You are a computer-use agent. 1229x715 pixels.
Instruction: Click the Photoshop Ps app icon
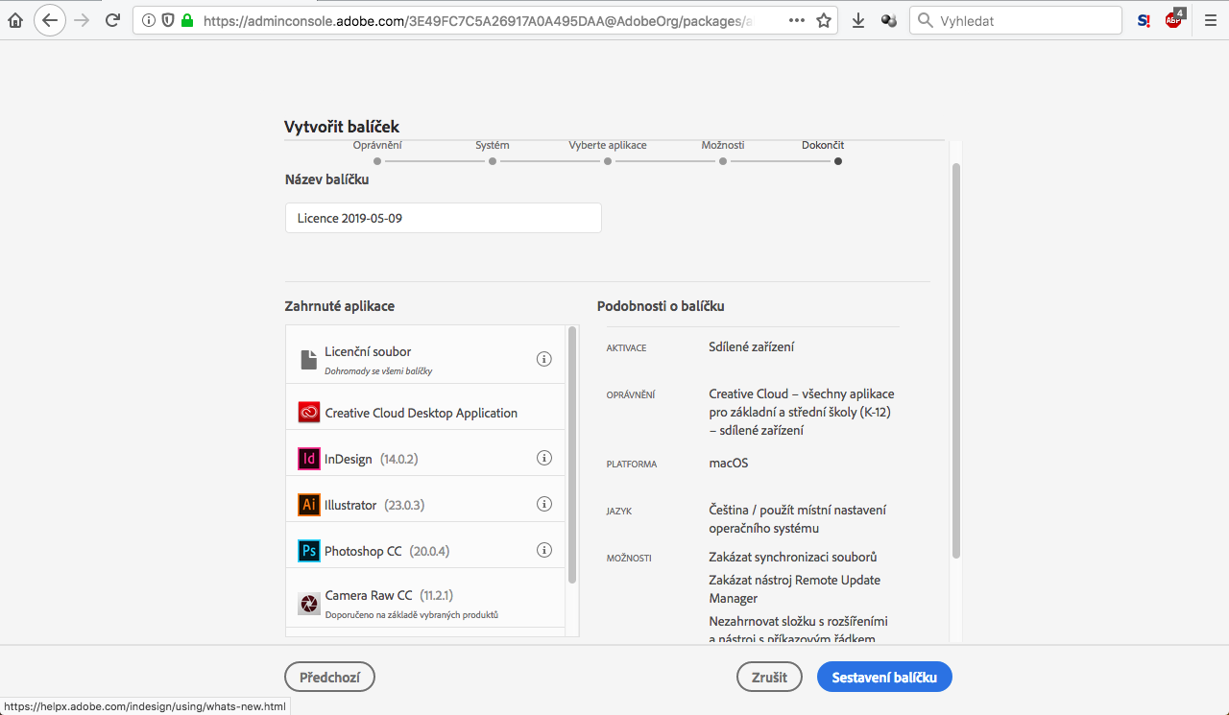pos(309,551)
